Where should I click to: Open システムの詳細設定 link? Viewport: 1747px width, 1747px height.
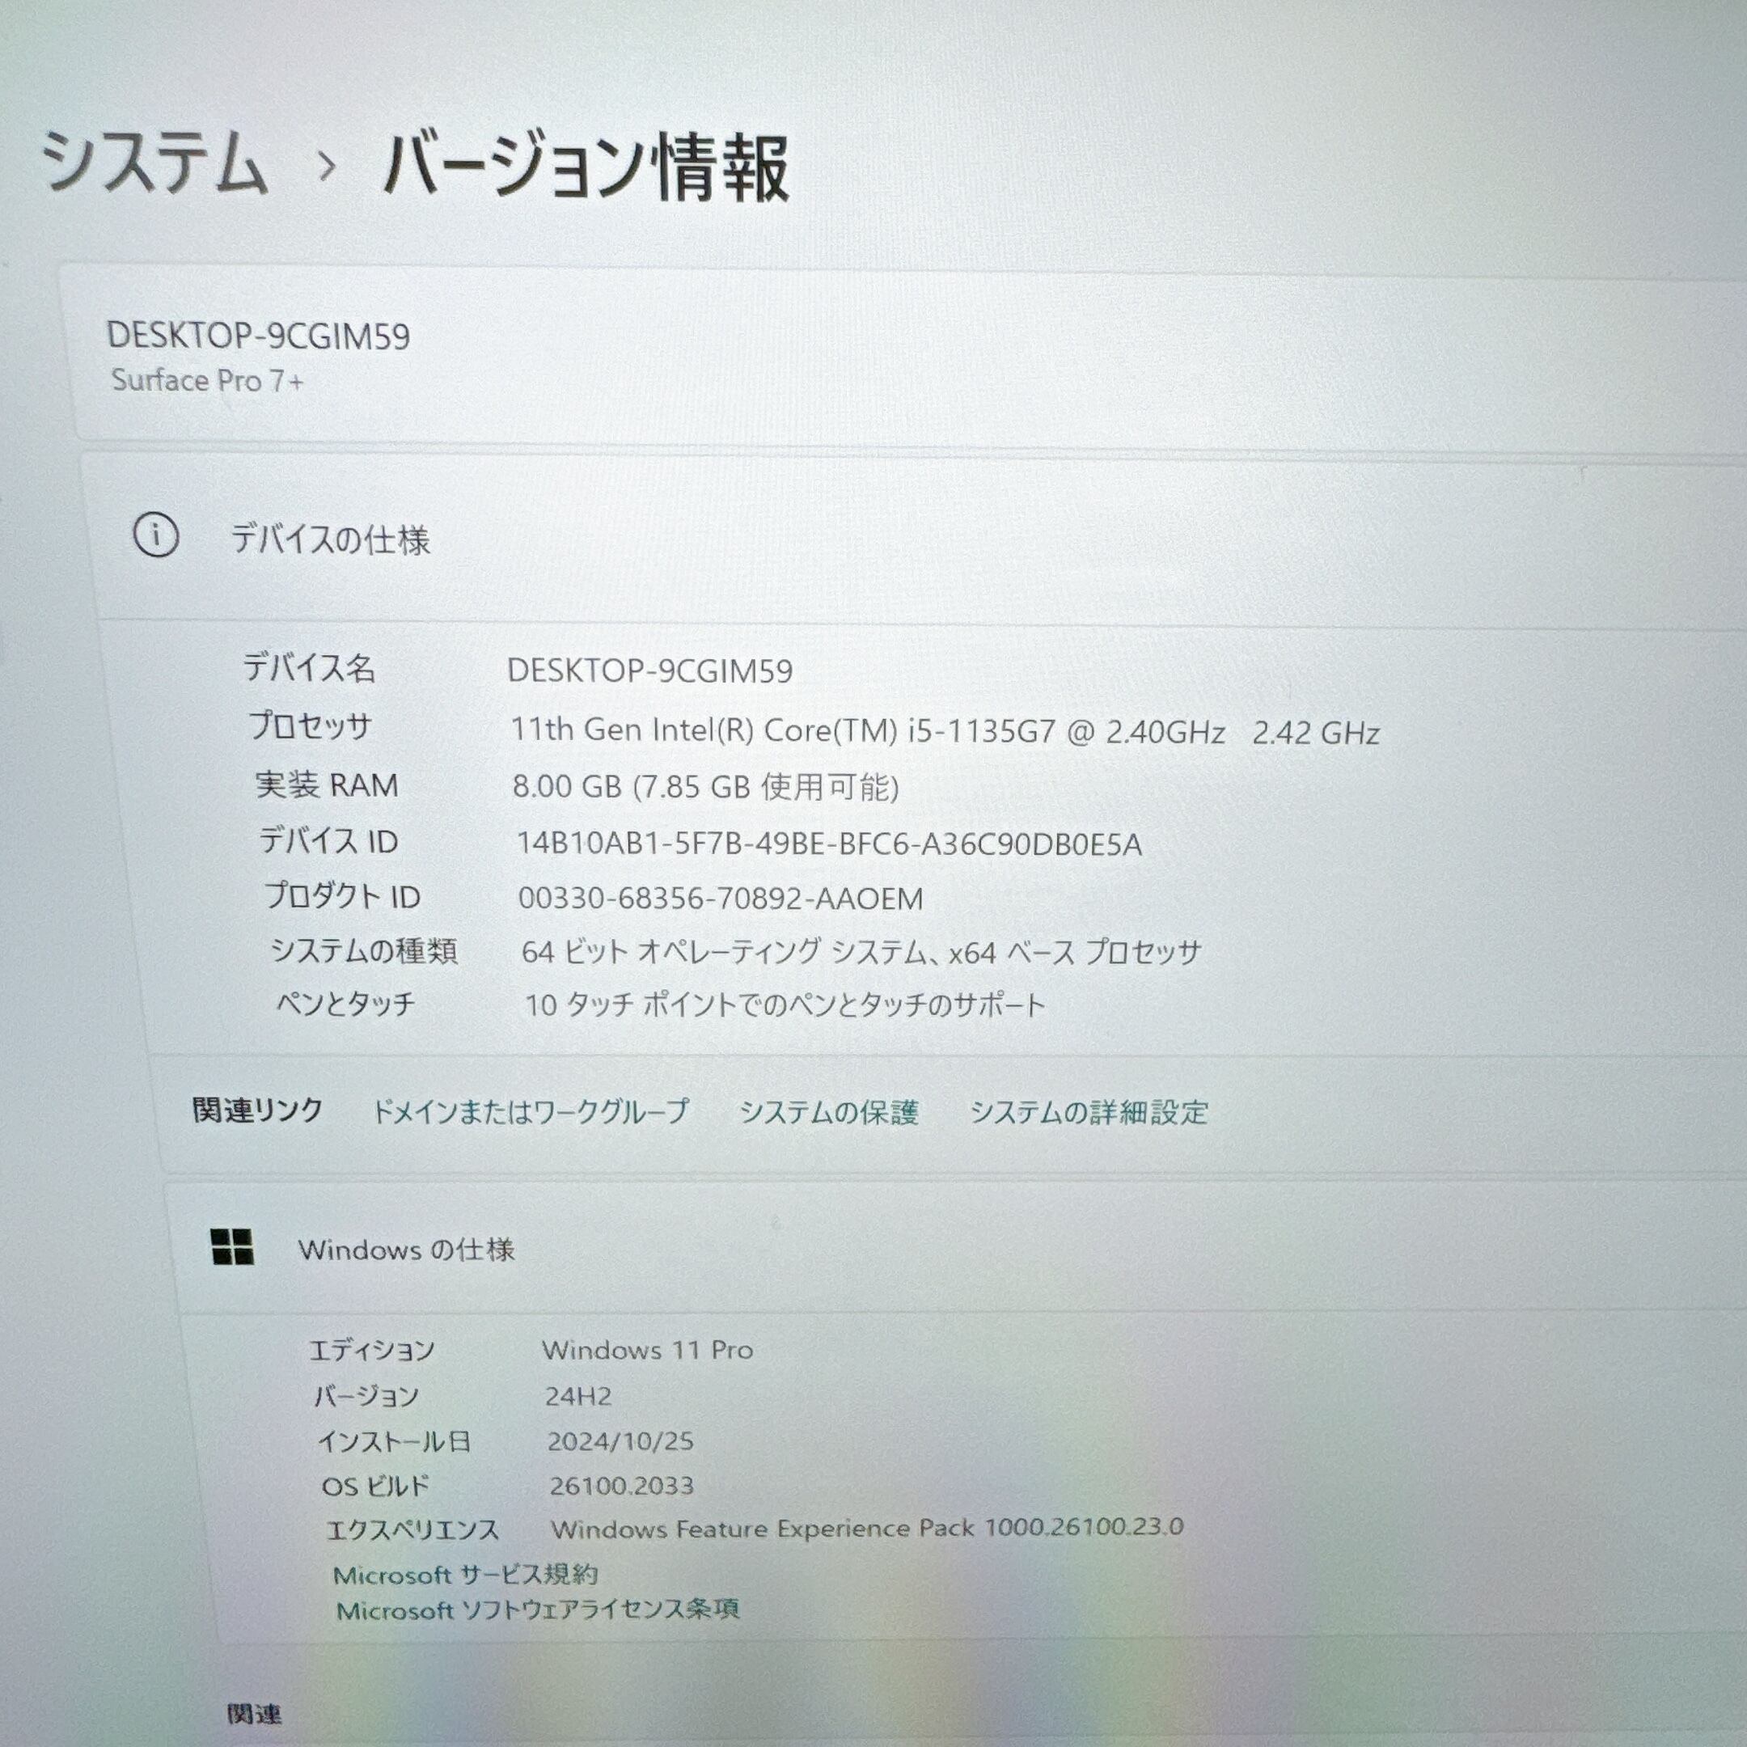(x=1089, y=1112)
